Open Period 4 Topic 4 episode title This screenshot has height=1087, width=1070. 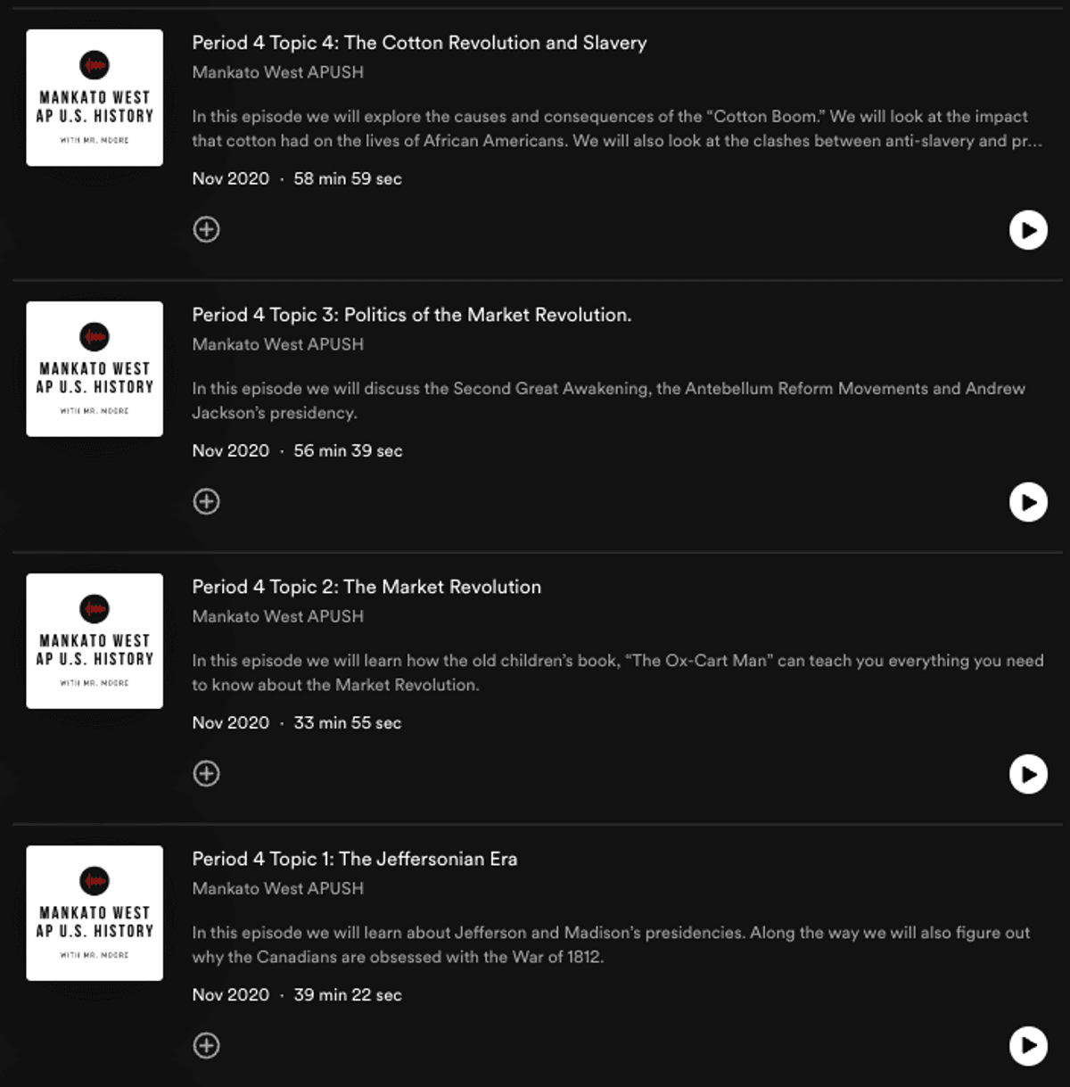click(419, 43)
